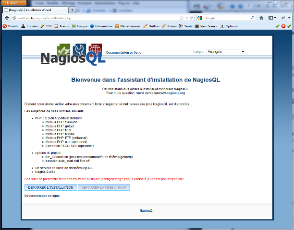Screen dimensions: 294x230
Task: Click the red error status icon
Action: [283, 26]
